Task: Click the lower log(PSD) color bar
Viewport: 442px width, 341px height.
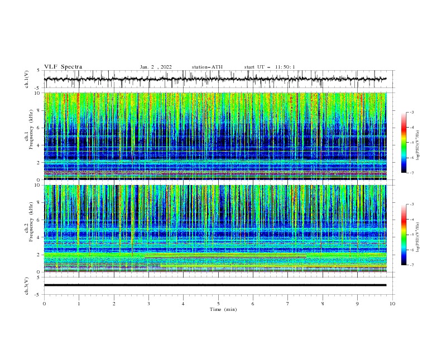Action: pos(403,235)
